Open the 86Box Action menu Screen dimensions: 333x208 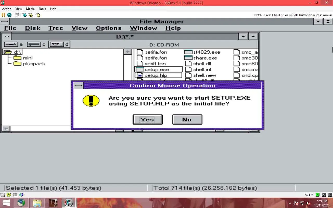[x=7, y=9]
